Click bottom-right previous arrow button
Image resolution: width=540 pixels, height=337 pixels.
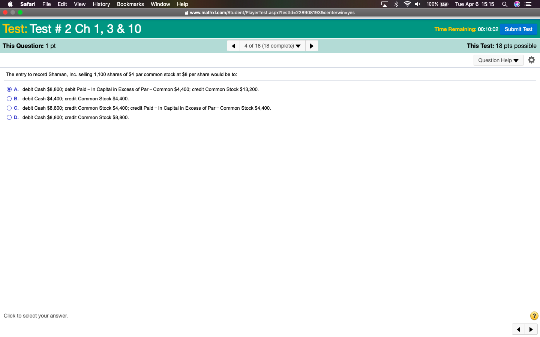click(518, 330)
